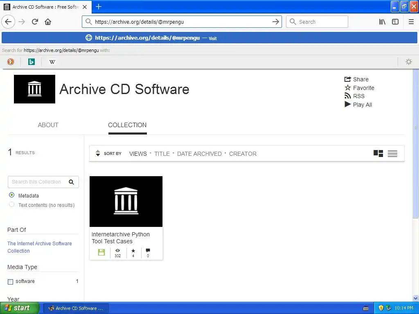Image resolution: width=419 pixels, height=314 pixels.
Task: Open The Internet Archive Software Collection link
Action: coord(40,247)
